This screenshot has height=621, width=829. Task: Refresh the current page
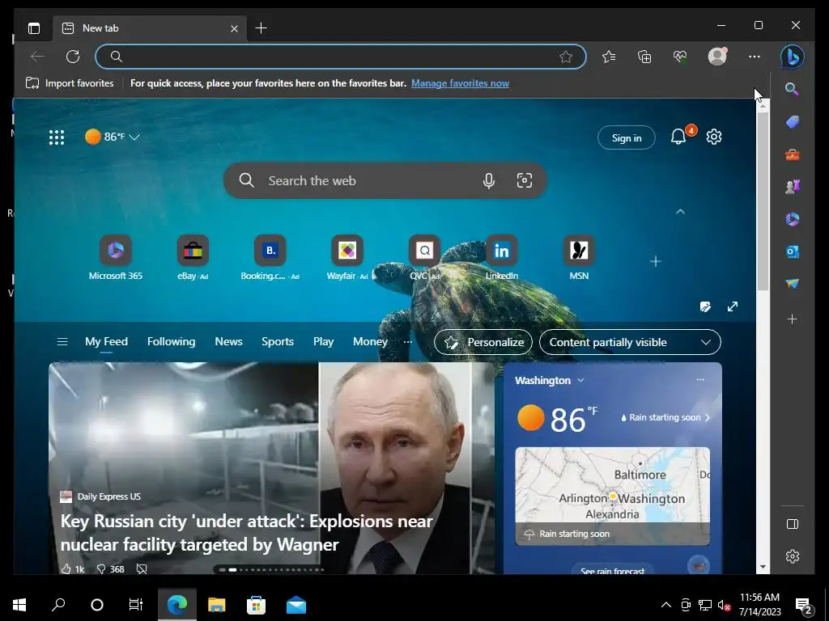coord(72,57)
